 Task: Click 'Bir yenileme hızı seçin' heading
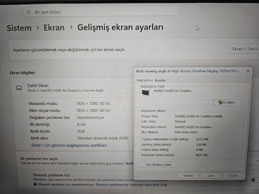(x=39, y=159)
